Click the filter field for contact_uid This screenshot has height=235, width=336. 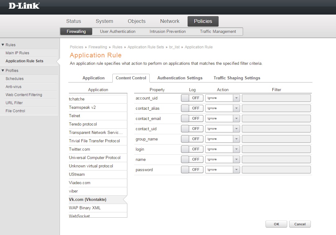(276, 129)
